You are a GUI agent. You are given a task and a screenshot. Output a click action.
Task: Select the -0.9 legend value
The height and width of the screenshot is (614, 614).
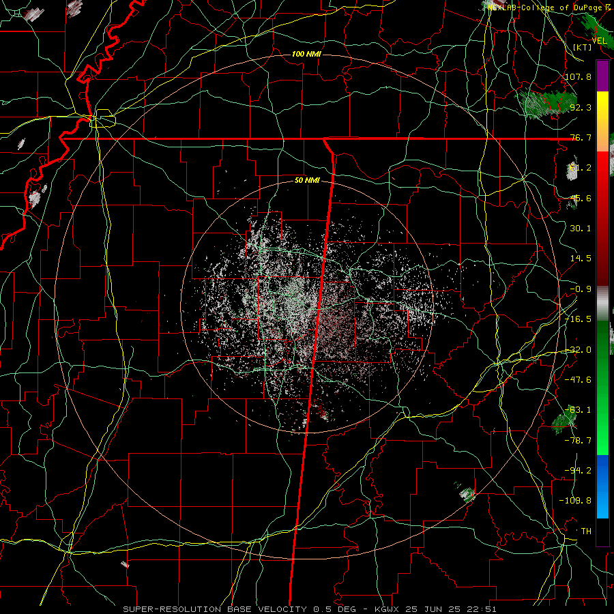[x=581, y=289]
